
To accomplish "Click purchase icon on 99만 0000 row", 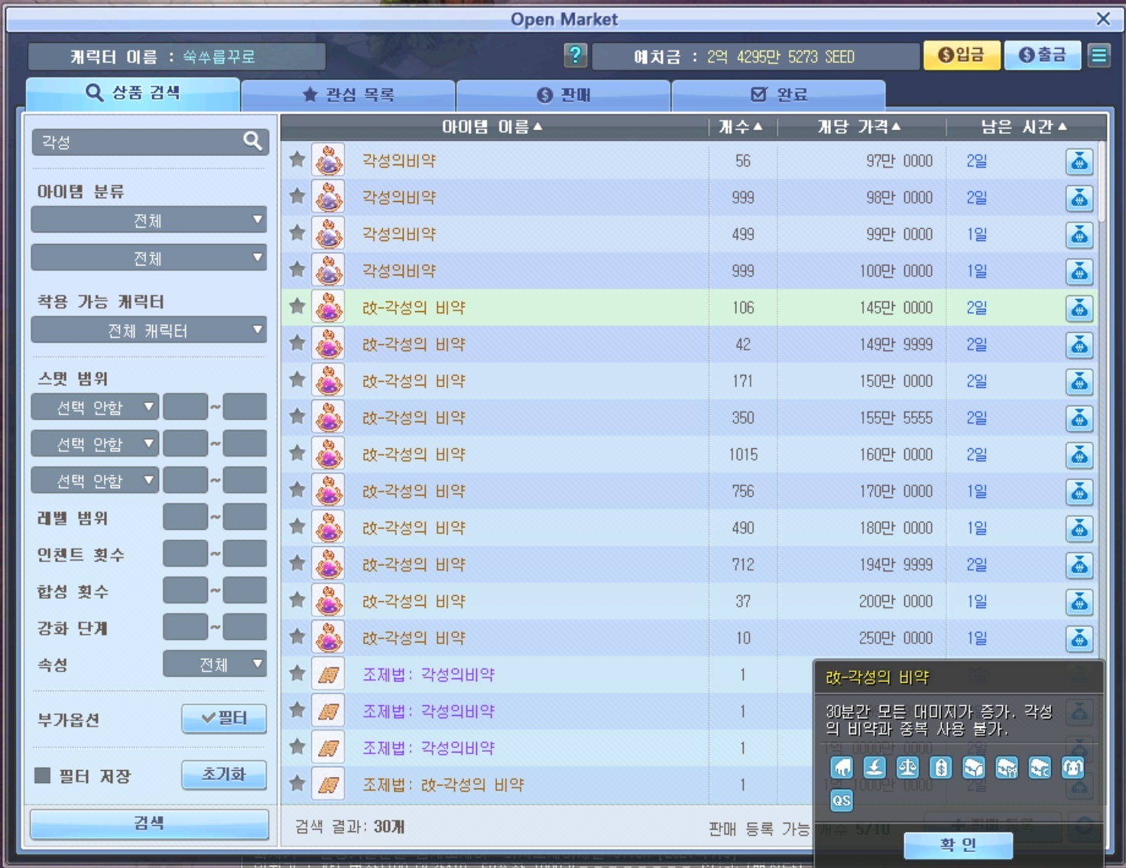I will [1079, 235].
